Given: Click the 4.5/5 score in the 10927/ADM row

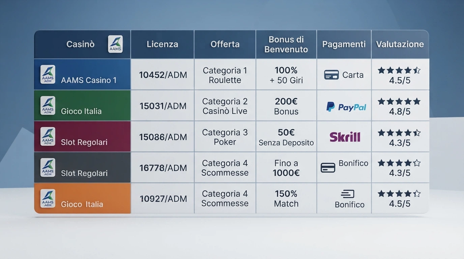Looking at the screenshot, I should 400,204.
